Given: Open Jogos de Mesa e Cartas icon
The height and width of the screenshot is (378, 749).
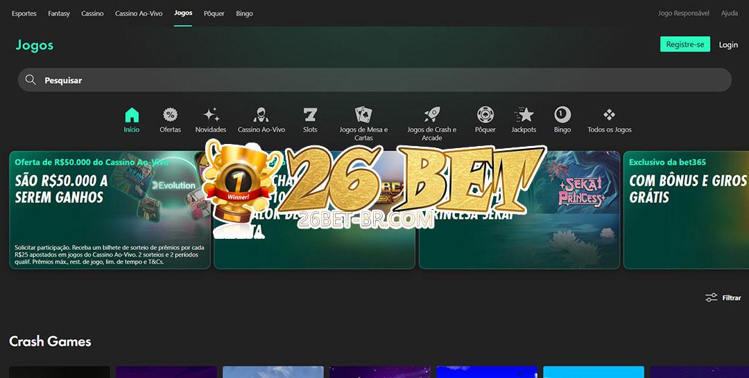Looking at the screenshot, I should coord(363,115).
